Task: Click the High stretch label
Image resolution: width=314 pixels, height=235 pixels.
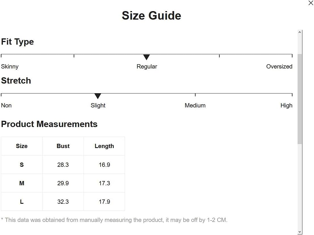Action: click(286, 105)
